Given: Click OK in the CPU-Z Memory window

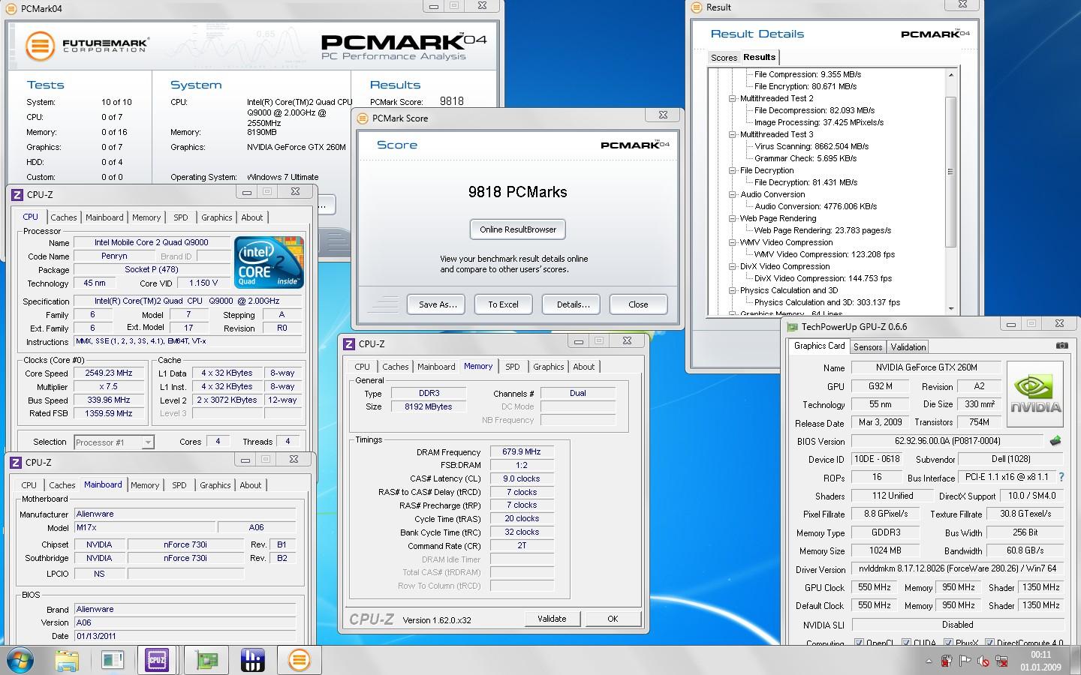Looking at the screenshot, I should click(613, 619).
